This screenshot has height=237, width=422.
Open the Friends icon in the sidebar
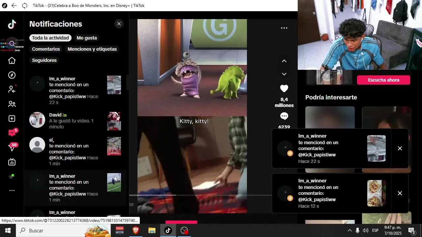(x=12, y=104)
